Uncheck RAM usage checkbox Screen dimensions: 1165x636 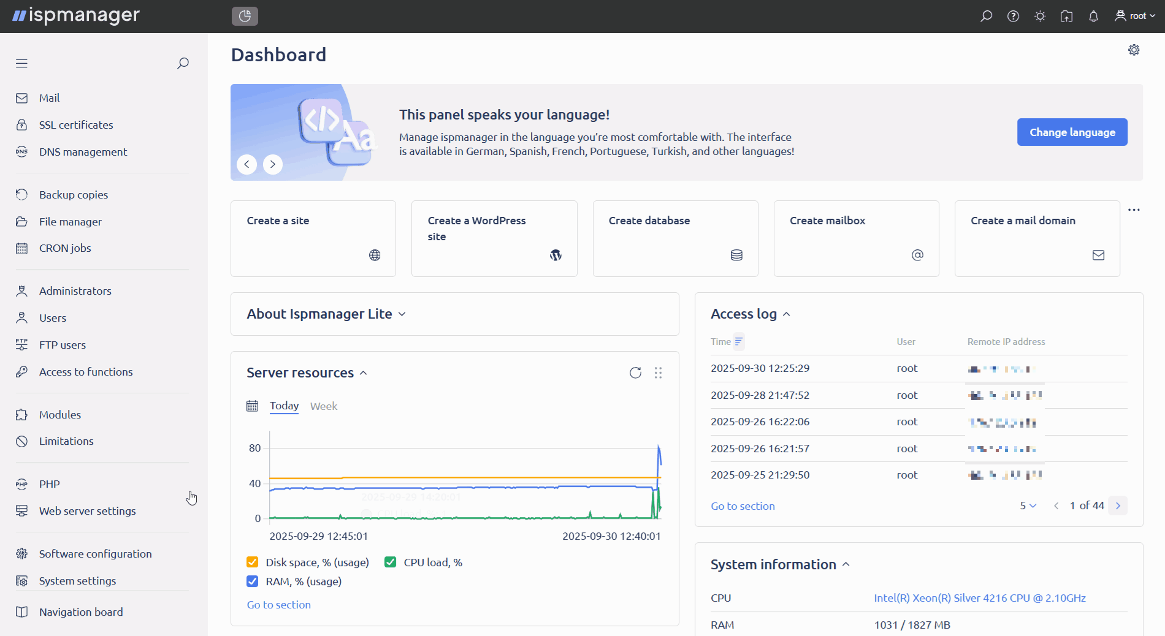point(252,581)
